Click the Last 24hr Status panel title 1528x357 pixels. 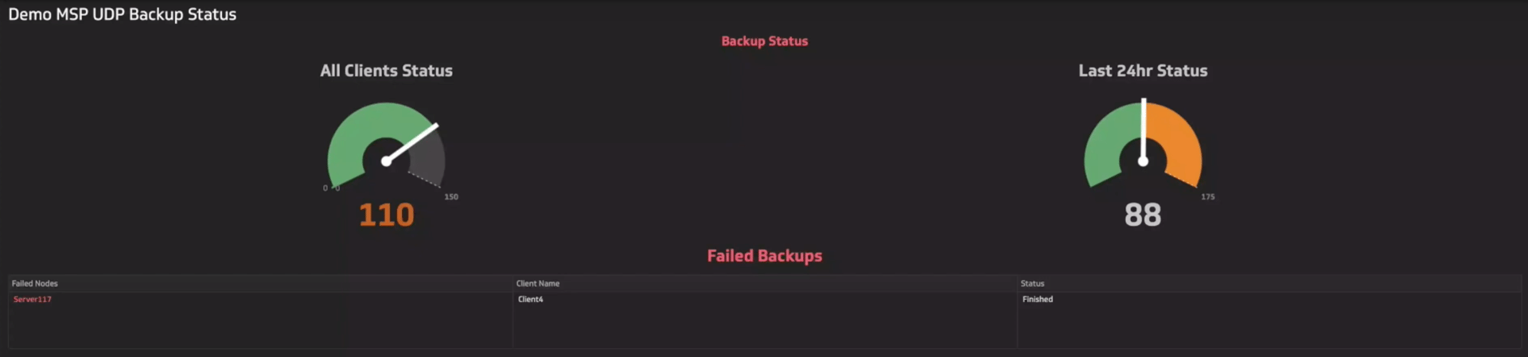[1143, 71]
